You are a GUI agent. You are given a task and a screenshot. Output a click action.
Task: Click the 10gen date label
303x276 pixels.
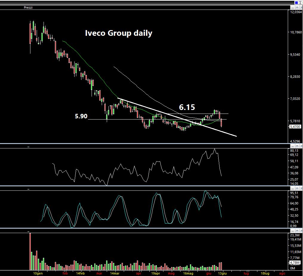click(38, 273)
